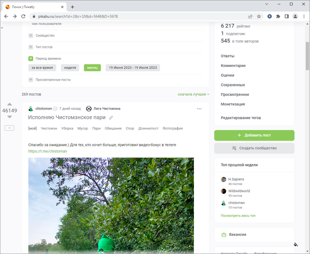This screenshot has width=310, height=254.
Task: Open the Chrome profile avatar
Action: point(295,16)
